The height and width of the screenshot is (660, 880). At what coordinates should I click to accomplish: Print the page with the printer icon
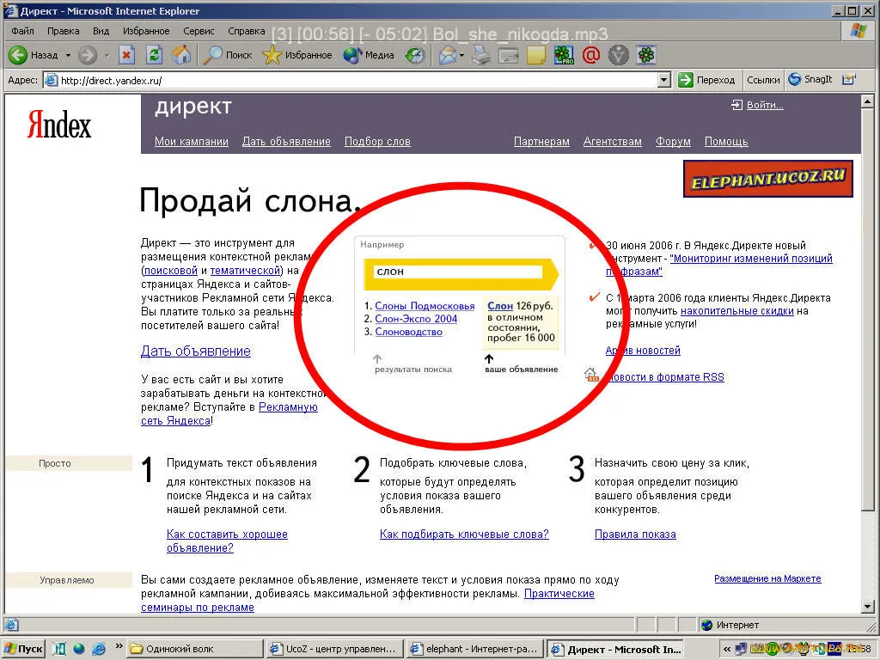481,55
